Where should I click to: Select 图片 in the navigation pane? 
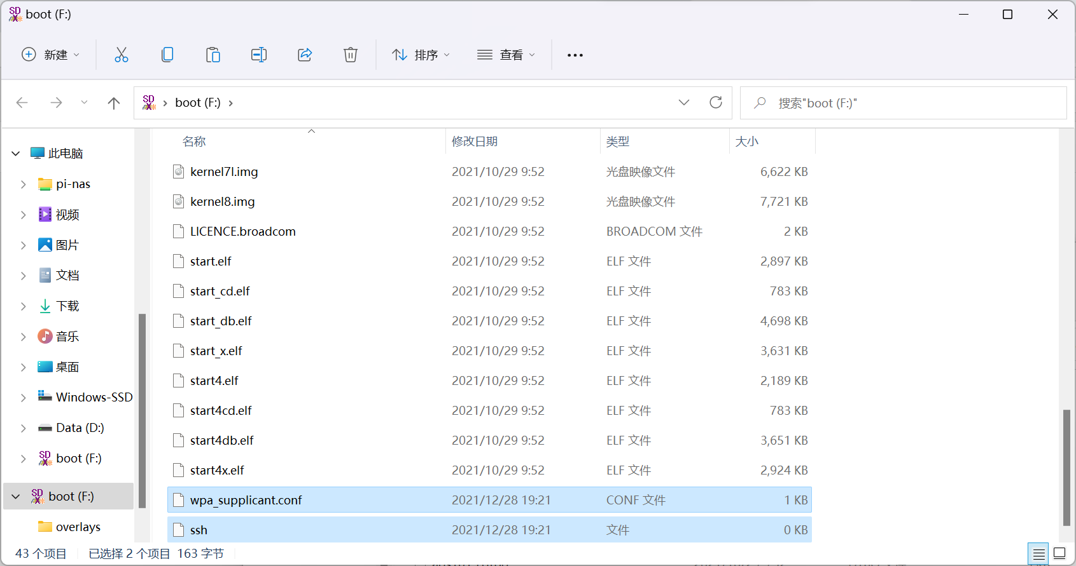[67, 245]
